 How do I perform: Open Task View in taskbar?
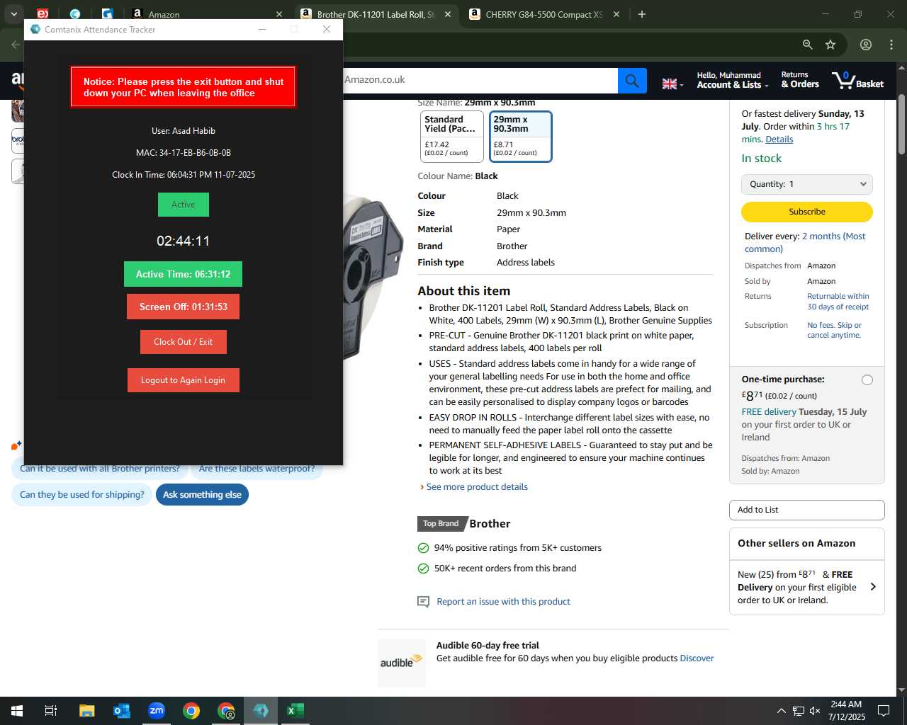[51, 711]
